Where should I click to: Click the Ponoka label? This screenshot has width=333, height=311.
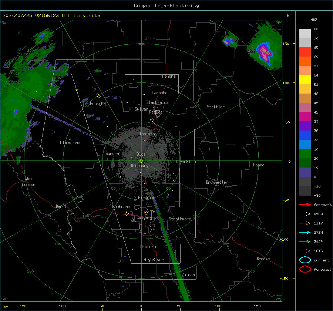tap(169, 76)
